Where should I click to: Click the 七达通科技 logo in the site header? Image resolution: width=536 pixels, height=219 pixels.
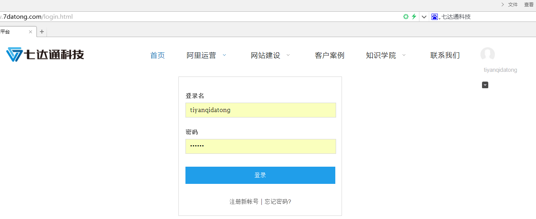pyautogui.click(x=45, y=55)
